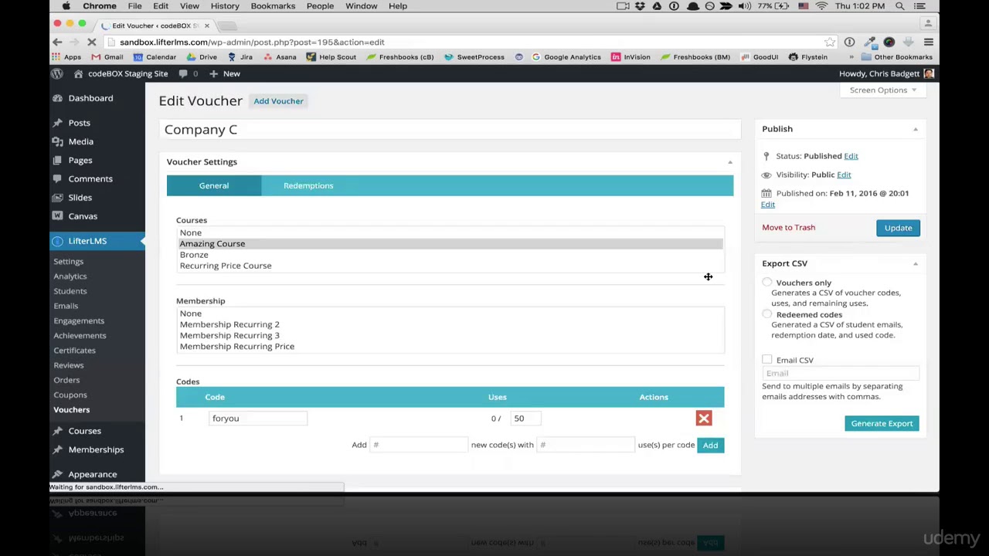Switch to the General tab

click(214, 185)
